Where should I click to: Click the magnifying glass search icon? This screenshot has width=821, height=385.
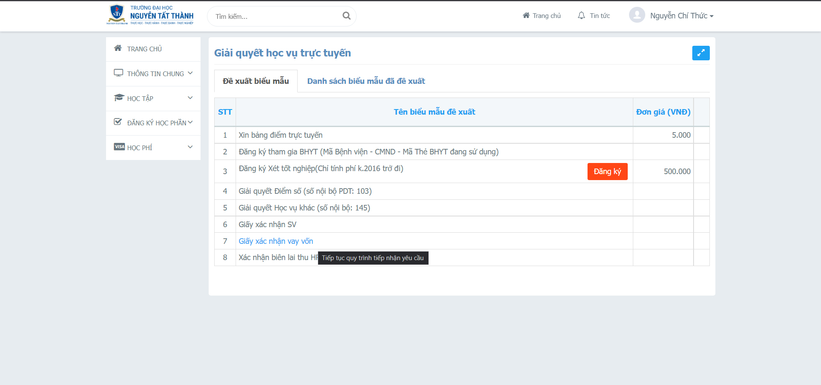(346, 16)
